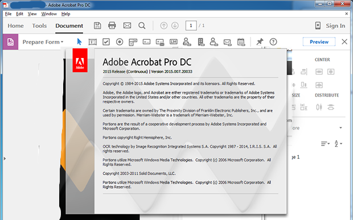Screen dimensions: 353x220
Task: Click the Adobe logo in About dialog
Action: pos(80,60)
